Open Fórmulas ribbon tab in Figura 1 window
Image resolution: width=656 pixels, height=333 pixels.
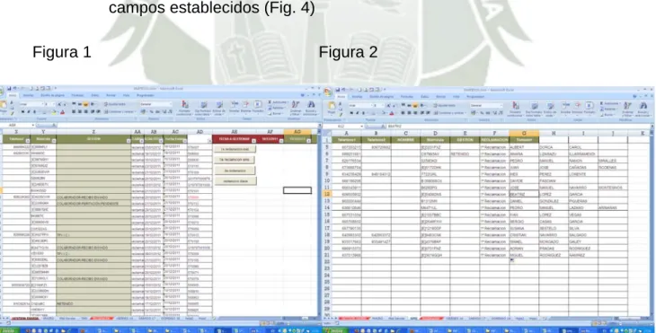[77, 95]
